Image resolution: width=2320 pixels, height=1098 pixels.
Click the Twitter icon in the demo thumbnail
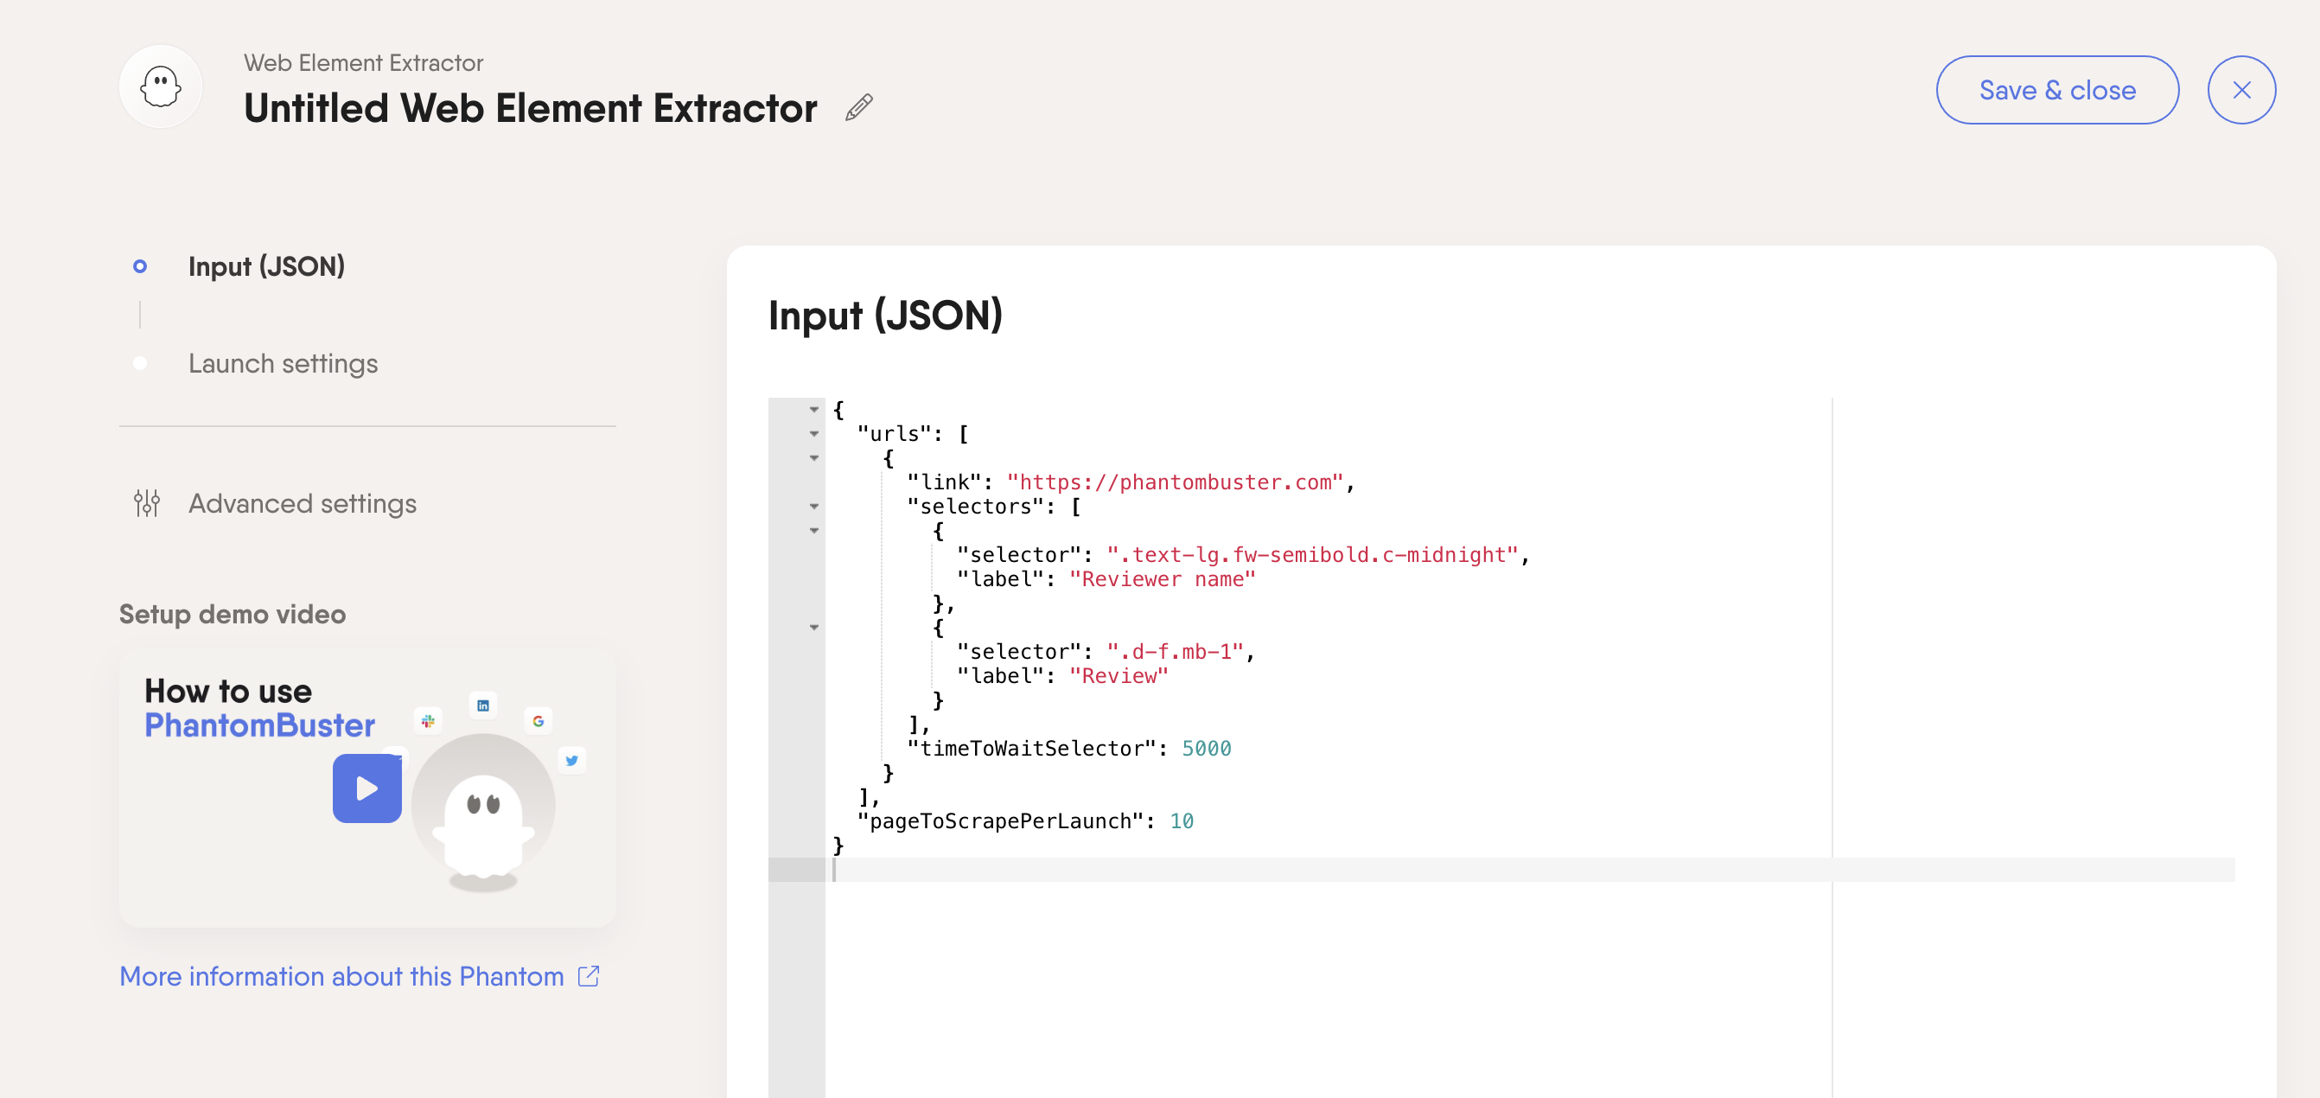(571, 760)
